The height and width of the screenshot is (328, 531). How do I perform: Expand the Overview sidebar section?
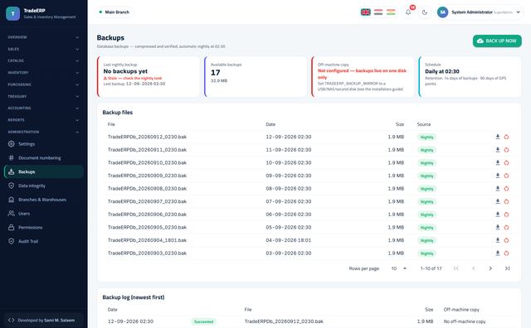(x=43, y=37)
